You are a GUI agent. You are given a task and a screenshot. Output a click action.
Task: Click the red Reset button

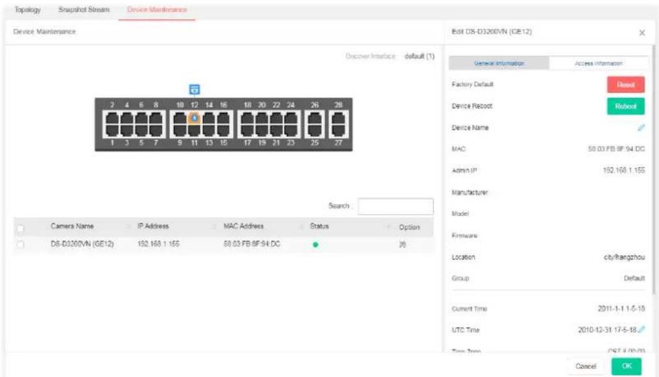(626, 84)
